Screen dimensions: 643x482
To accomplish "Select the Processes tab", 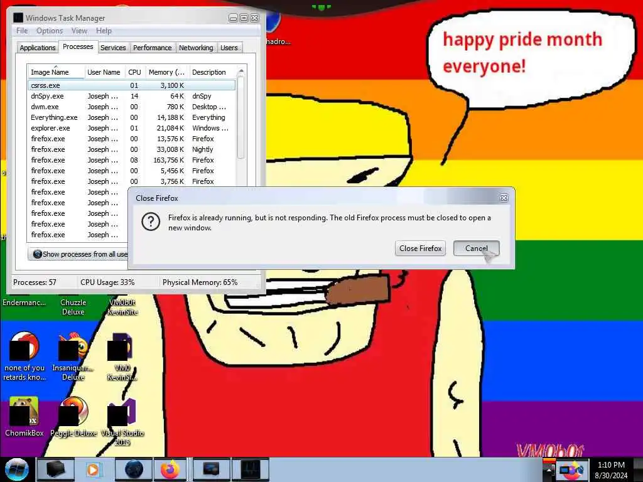I will tap(78, 46).
